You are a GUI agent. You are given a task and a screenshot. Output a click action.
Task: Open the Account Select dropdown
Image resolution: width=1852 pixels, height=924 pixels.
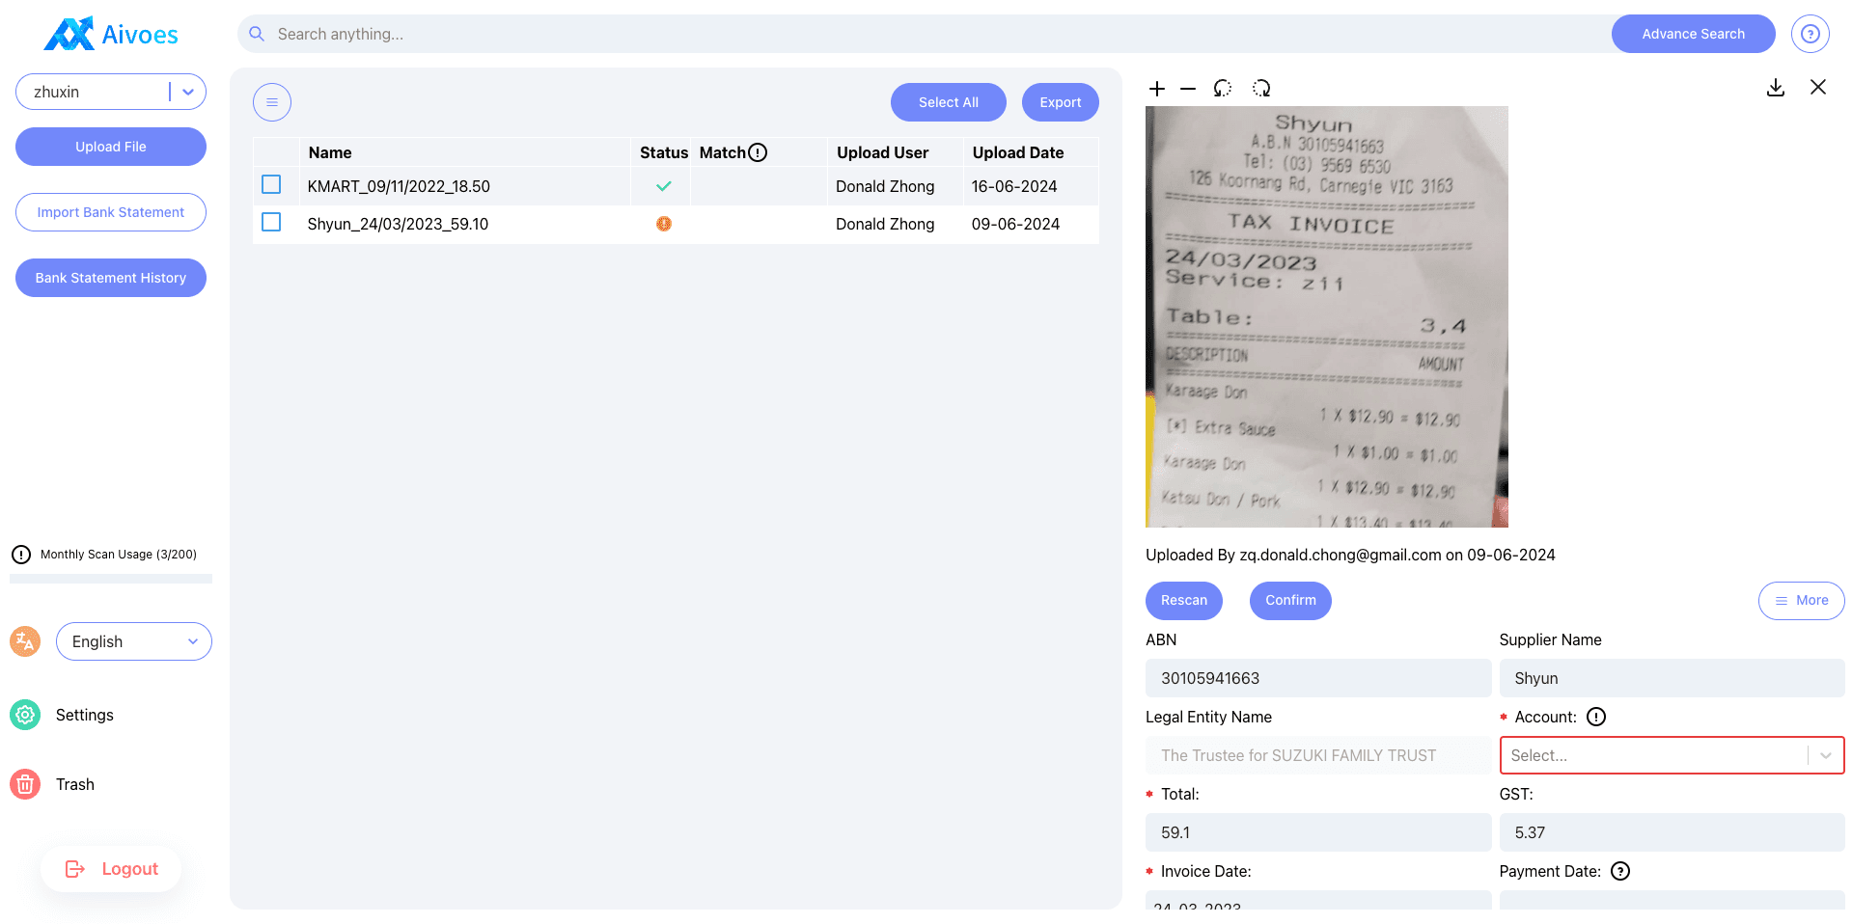pyautogui.click(x=1671, y=755)
